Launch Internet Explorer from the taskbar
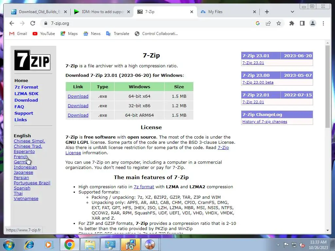Screen dimensions: 335x251 tap(29, 244)
